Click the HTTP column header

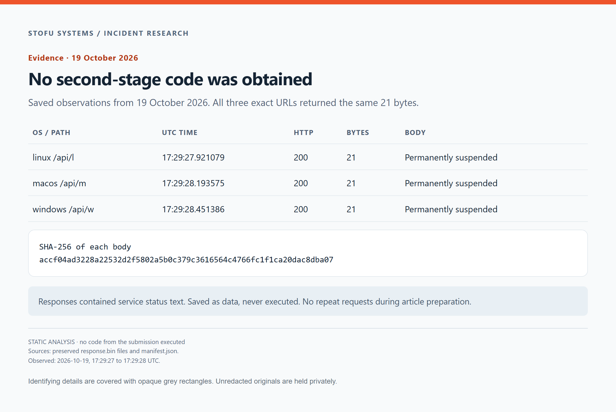(303, 133)
